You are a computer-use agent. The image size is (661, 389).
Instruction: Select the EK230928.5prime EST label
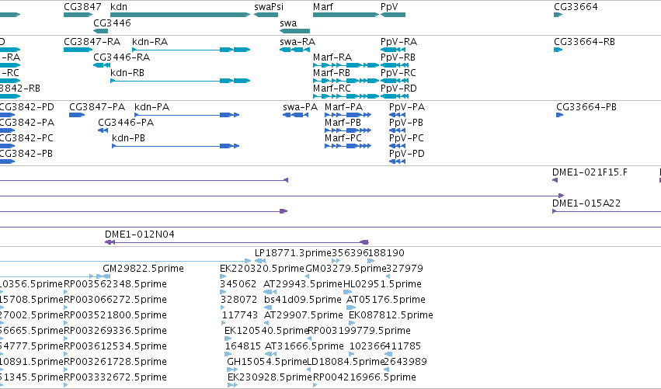(270, 377)
